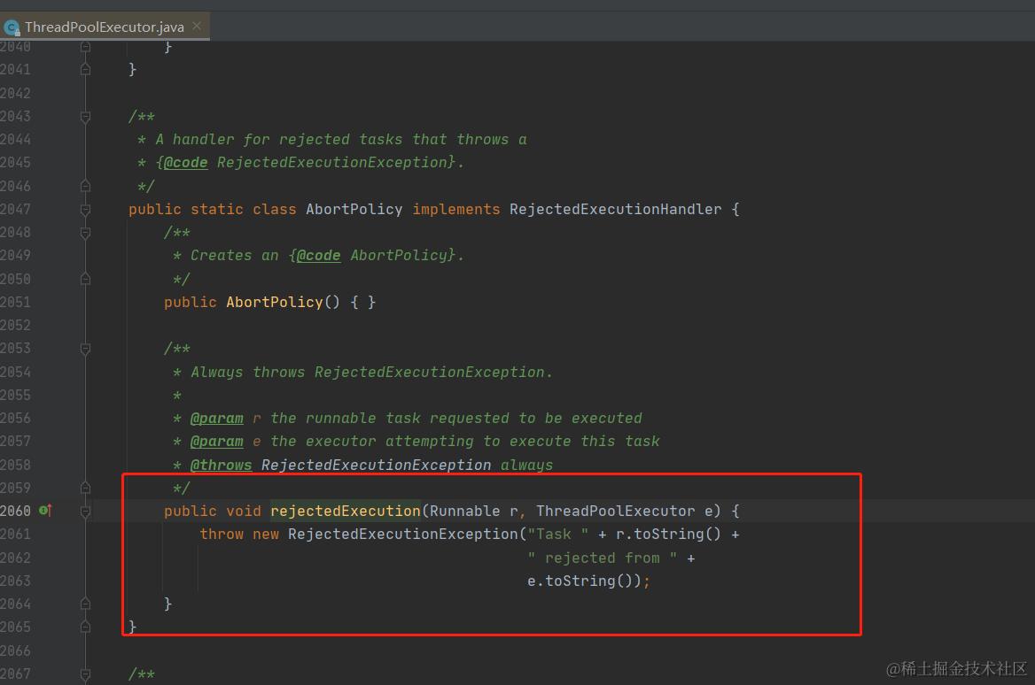
Task: Click the @throws tag on line 2058
Action: tap(222, 465)
